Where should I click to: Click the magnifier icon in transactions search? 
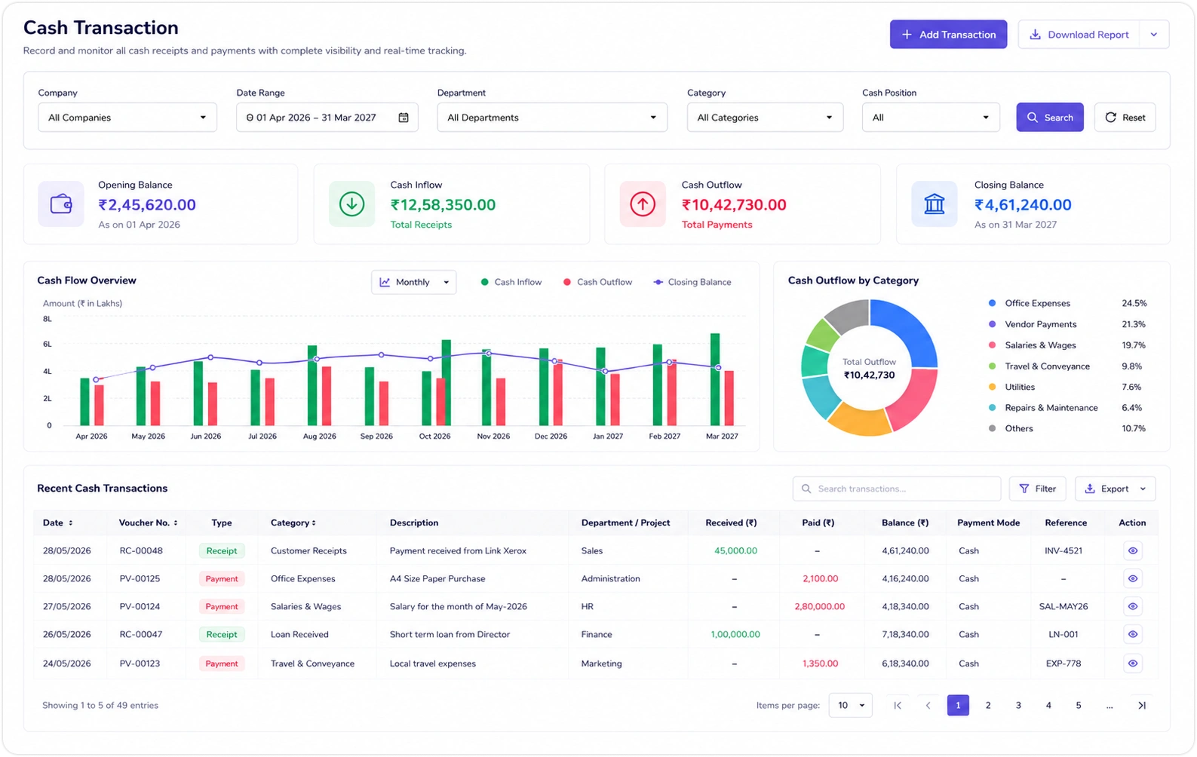tap(806, 489)
